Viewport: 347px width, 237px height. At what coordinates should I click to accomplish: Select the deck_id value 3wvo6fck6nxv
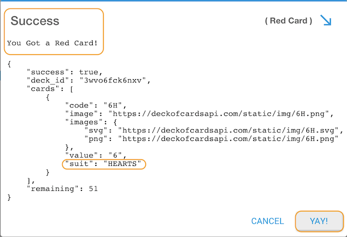pos(112,81)
